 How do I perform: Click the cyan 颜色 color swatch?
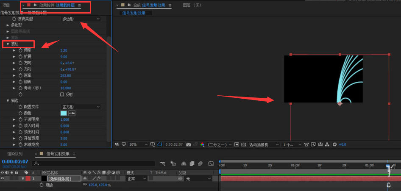click(x=64, y=113)
